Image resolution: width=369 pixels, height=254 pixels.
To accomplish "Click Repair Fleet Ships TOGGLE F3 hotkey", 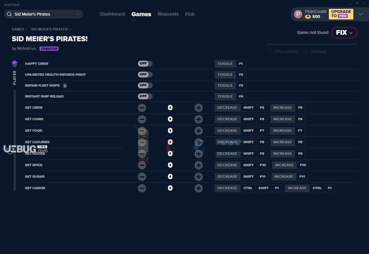I will [x=231, y=86].
